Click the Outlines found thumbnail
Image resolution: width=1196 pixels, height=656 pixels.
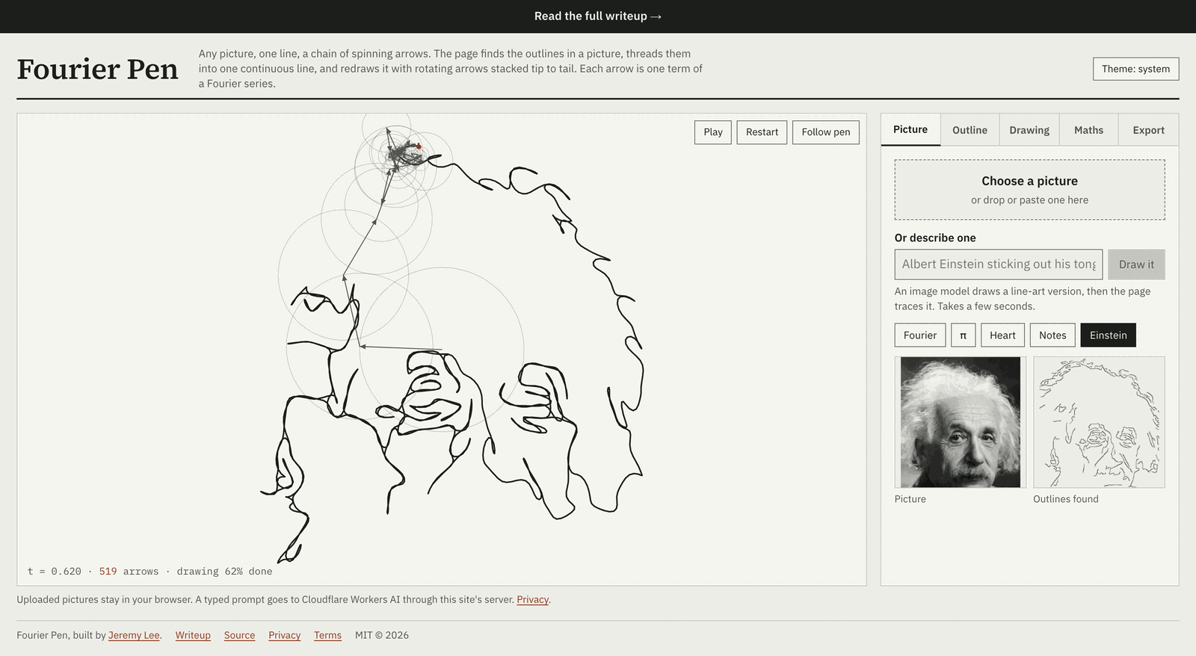pyautogui.click(x=1099, y=422)
